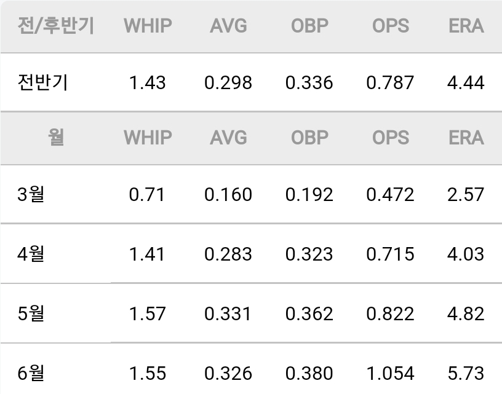Select the 5월 row label
Viewport: 502px width, 394px height.
(x=31, y=313)
